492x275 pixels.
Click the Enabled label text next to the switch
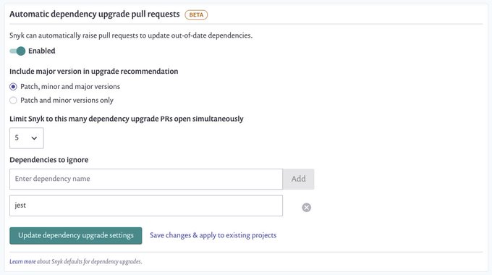tap(42, 51)
